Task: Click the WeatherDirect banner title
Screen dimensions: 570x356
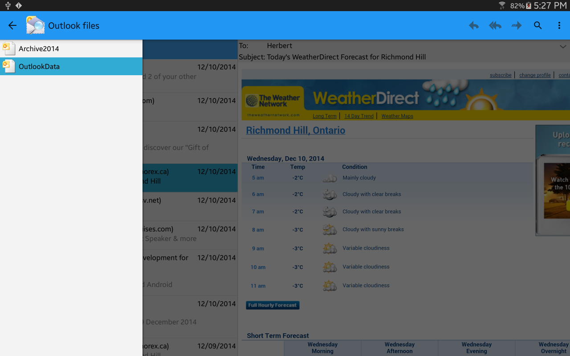Action: [366, 98]
